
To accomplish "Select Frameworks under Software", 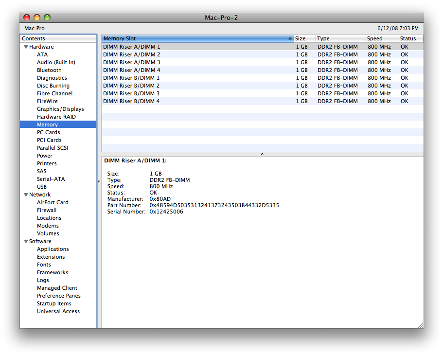I will [53, 272].
